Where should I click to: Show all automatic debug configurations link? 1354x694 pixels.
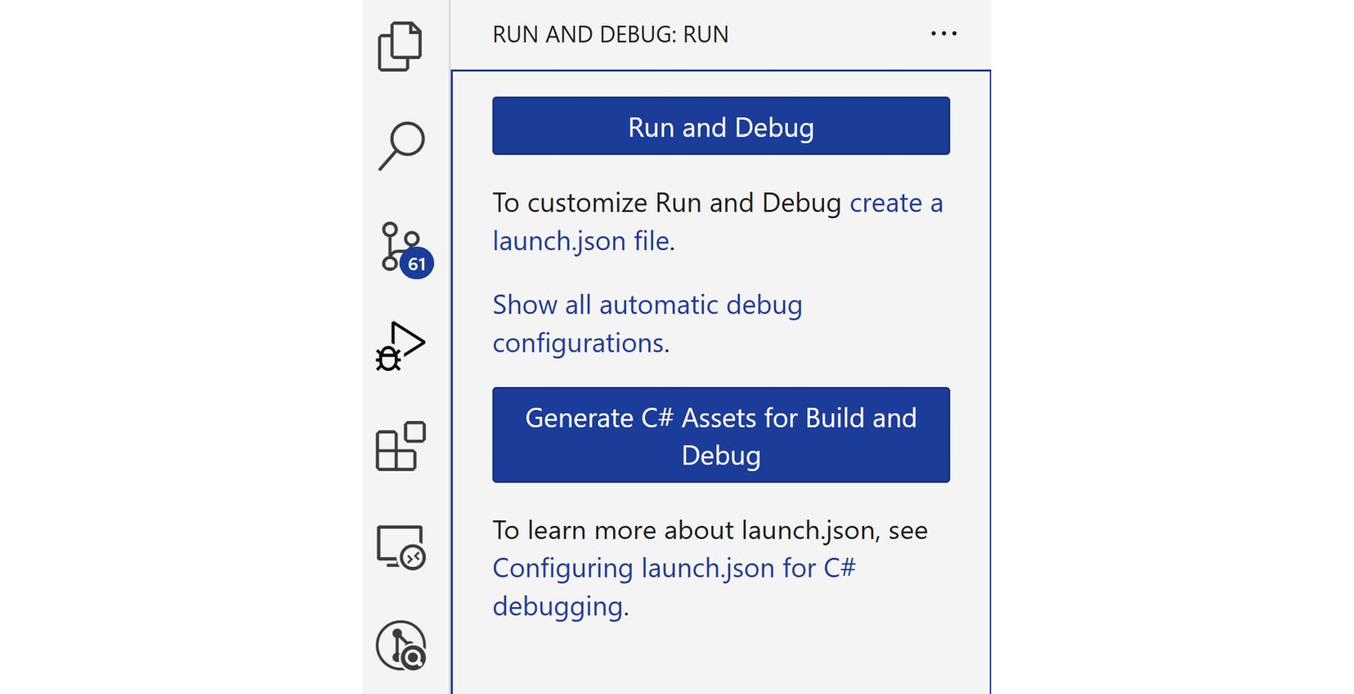(x=647, y=323)
